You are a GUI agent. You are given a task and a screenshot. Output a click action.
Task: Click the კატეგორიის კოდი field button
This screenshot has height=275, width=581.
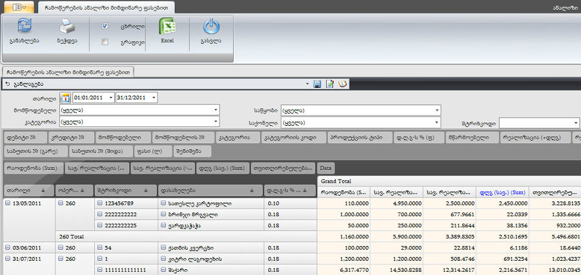coord(291,137)
